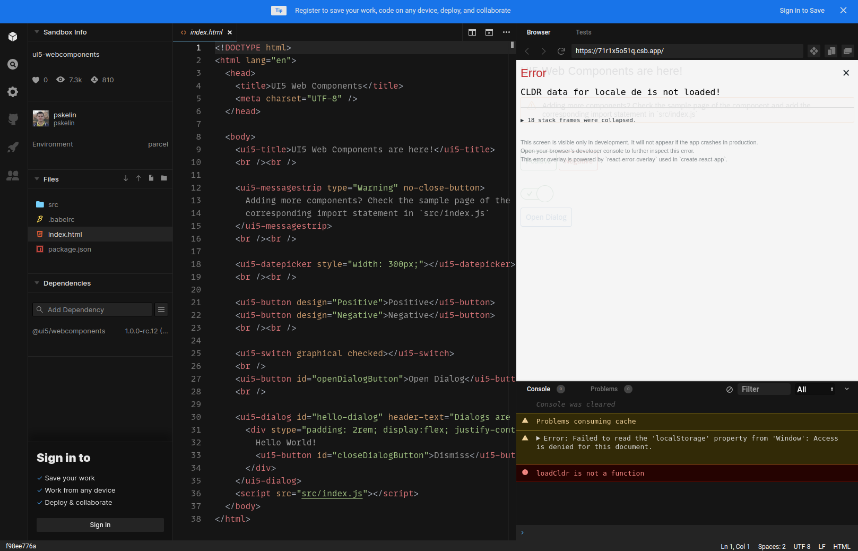
Task: Create a new file in the Files panel
Action: pyautogui.click(x=151, y=179)
